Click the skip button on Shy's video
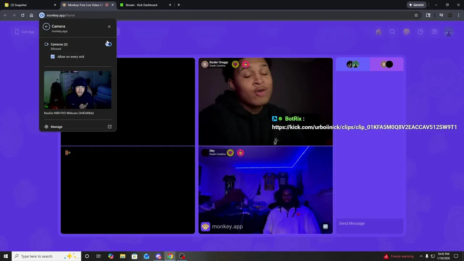This screenshot has height=261, width=464. [x=326, y=227]
